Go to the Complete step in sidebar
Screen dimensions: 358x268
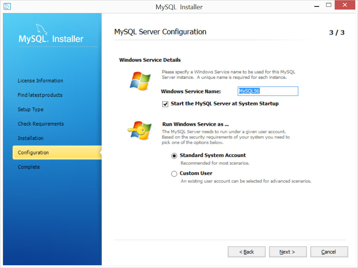point(29,167)
